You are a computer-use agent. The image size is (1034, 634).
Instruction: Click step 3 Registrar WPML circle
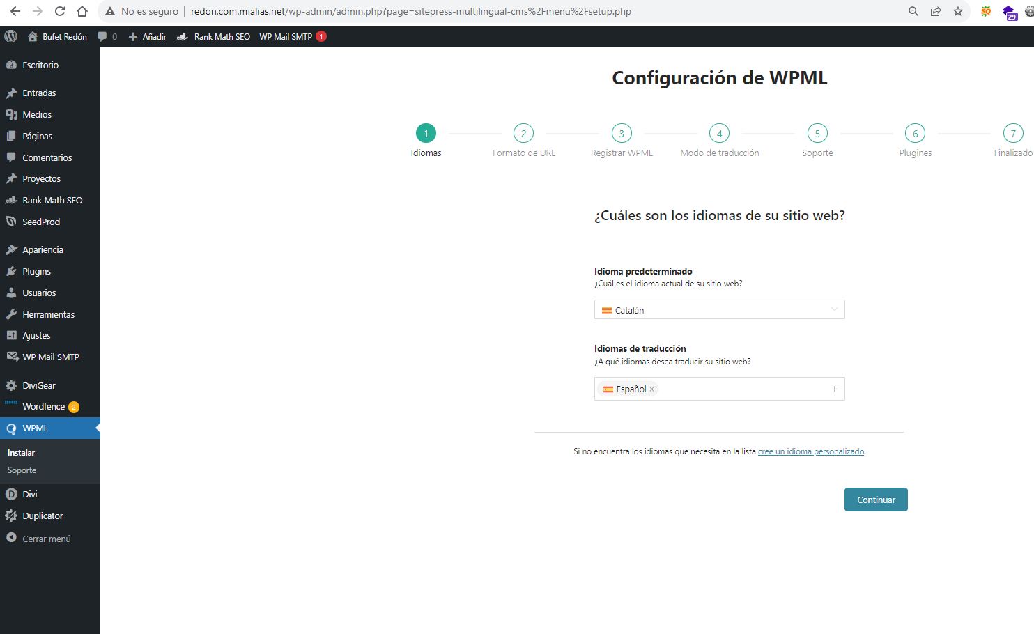click(x=622, y=133)
